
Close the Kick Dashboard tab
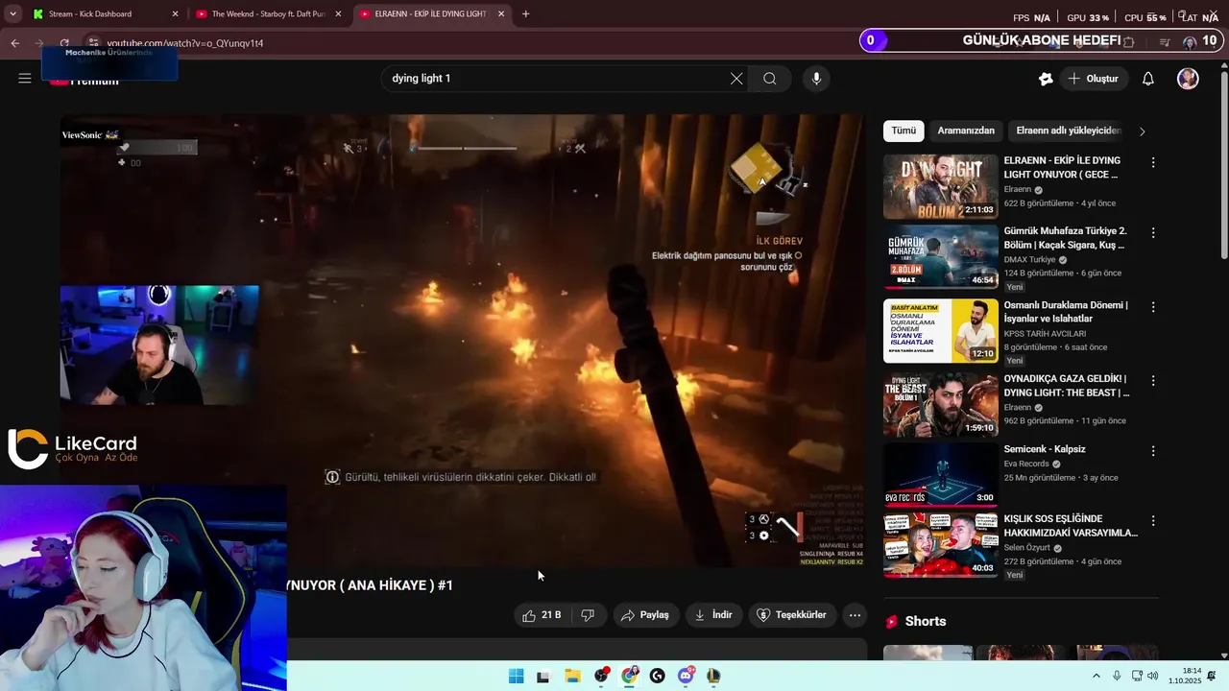pos(175,14)
